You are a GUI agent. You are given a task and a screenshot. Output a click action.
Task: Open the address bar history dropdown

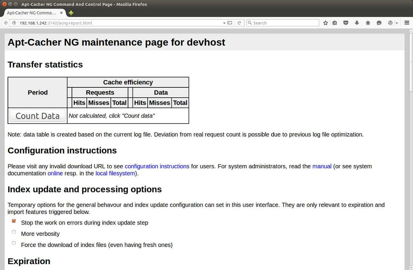tap(224, 23)
